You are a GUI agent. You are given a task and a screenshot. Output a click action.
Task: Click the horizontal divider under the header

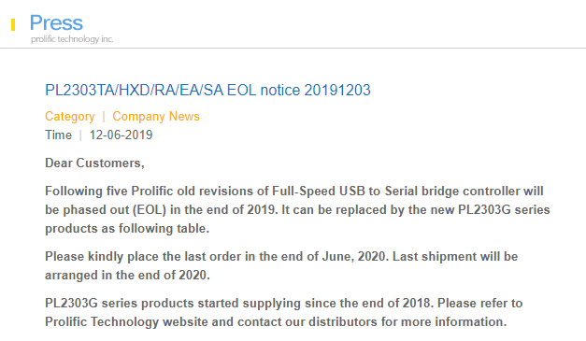(293, 48)
